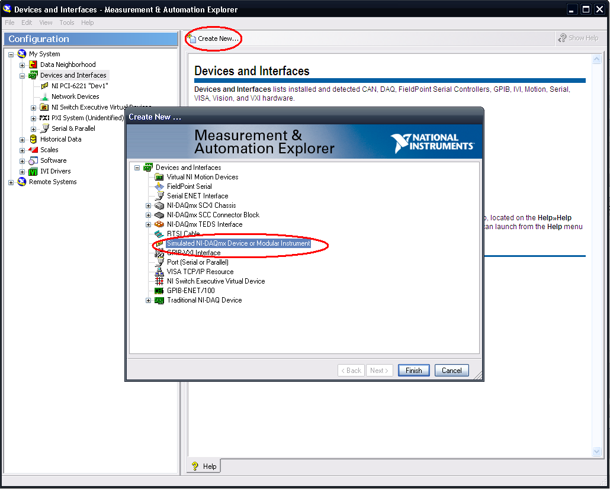Select Serial ENET Interface text entry
Viewport: 610px width, 489px height.
point(197,196)
